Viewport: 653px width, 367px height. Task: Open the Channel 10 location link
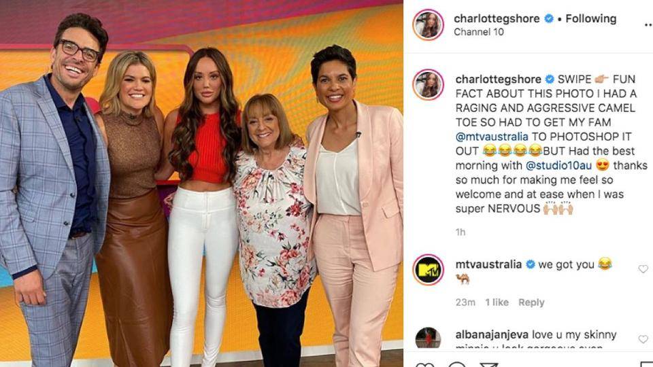pyautogui.click(x=478, y=32)
